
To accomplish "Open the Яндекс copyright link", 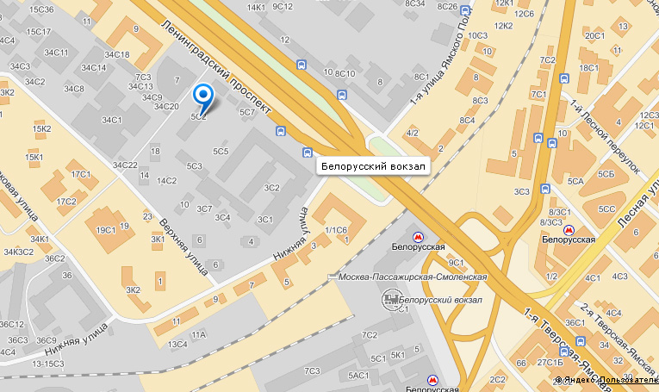I will pyautogui.click(x=575, y=380).
